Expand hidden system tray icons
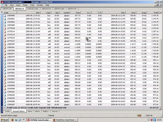 149,120
